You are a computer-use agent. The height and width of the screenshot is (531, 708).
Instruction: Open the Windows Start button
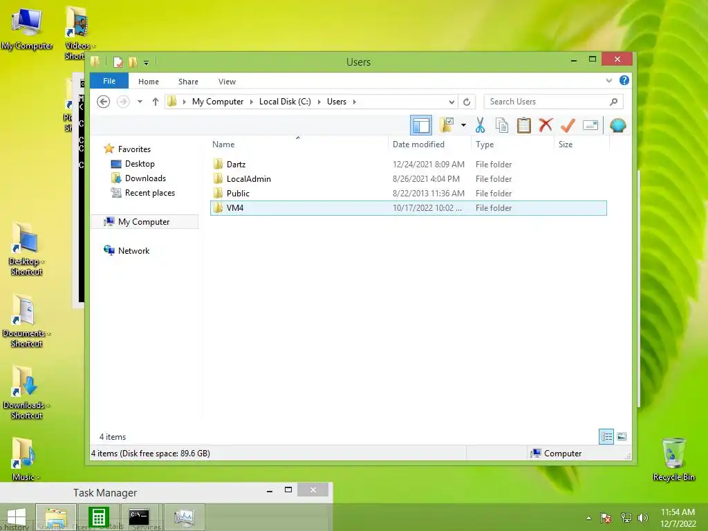17,517
